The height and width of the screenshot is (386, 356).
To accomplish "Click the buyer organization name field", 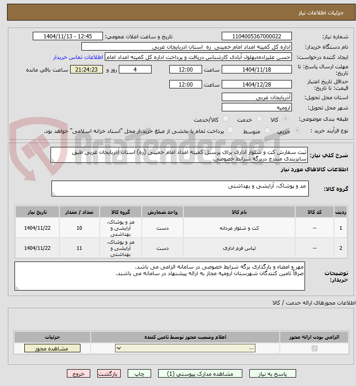I will [186, 46].
